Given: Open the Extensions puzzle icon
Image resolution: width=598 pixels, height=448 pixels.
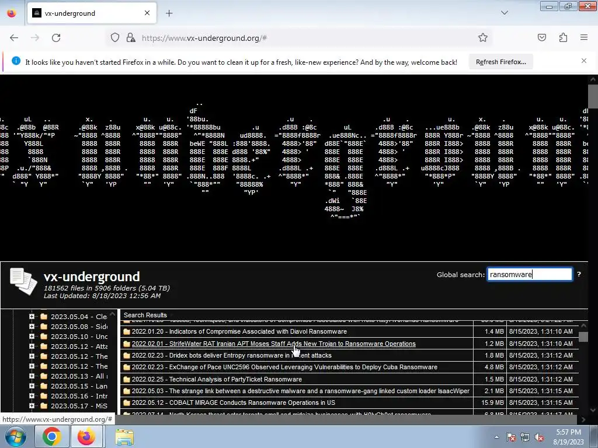Looking at the screenshot, I should pyautogui.click(x=563, y=38).
